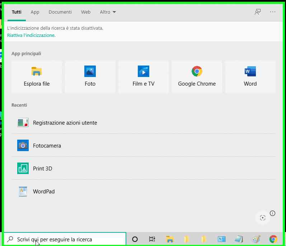
Task: Open the Word app tile
Action: click(250, 77)
